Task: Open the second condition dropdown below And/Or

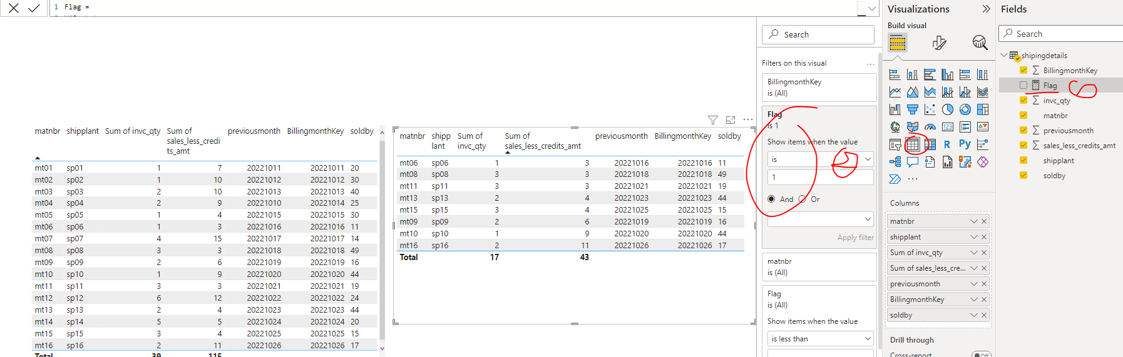Action: [x=820, y=219]
